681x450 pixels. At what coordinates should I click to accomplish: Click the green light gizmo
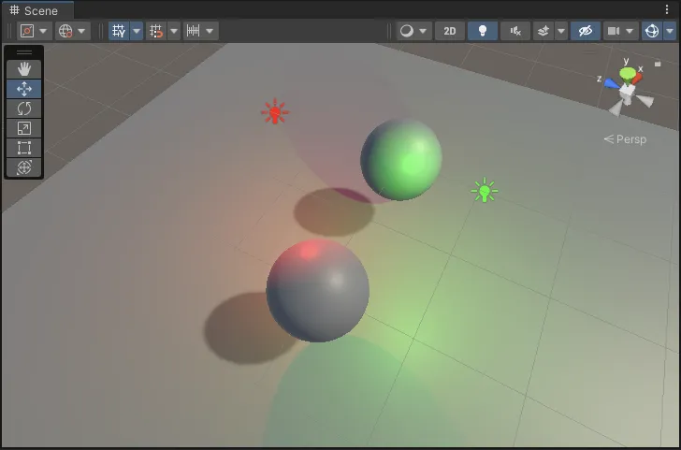[x=484, y=191]
